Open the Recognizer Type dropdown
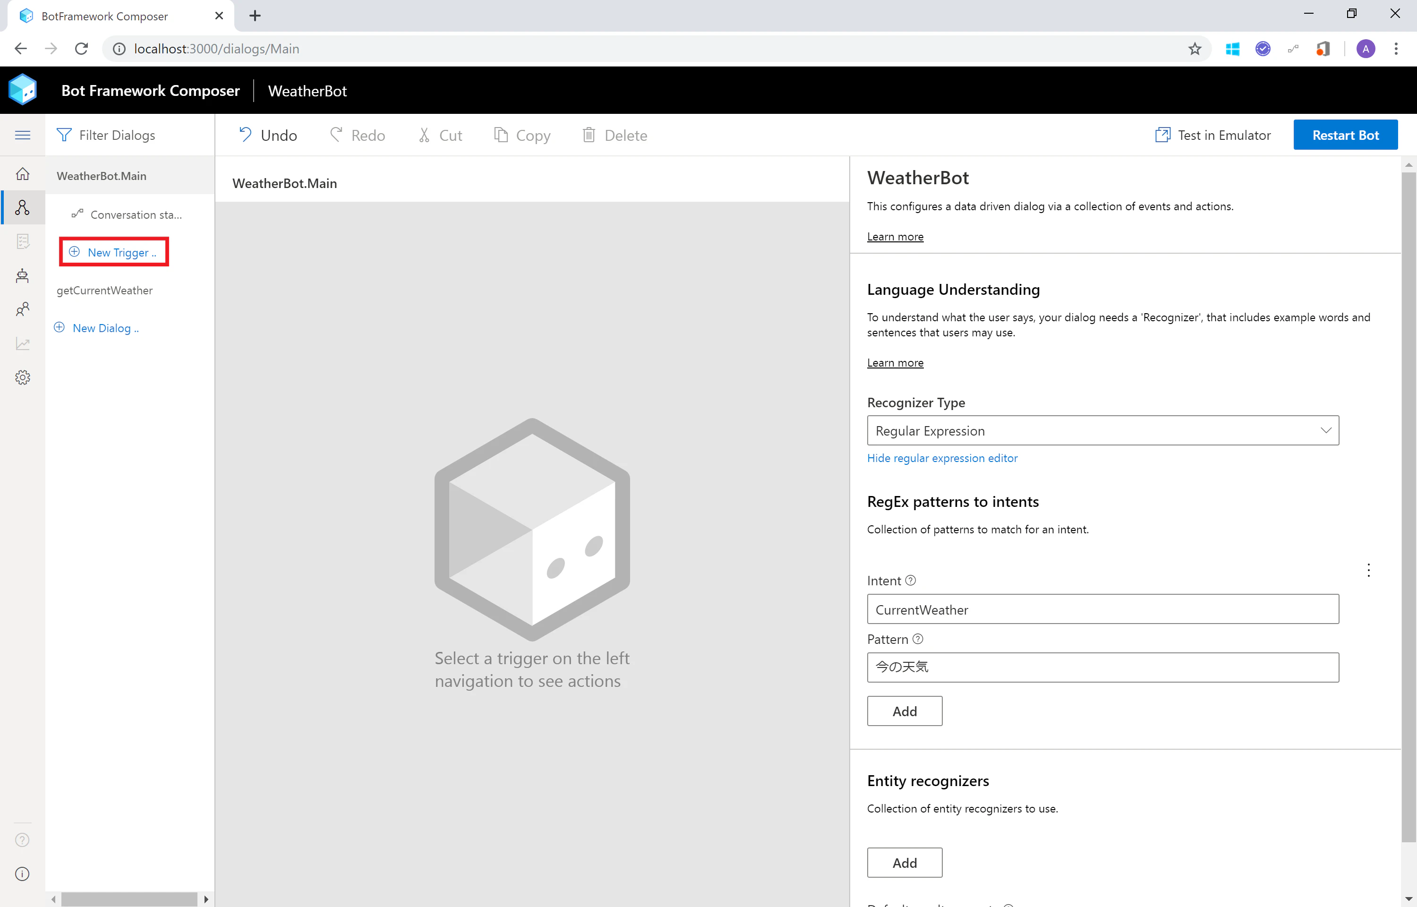The height and width of the screenshot is (907, 1417). click(1102, 430)
